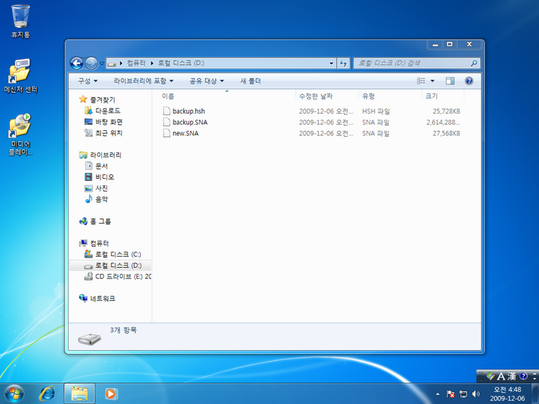
Task: Click the new.SNA file name
Action: coord(186,133)
